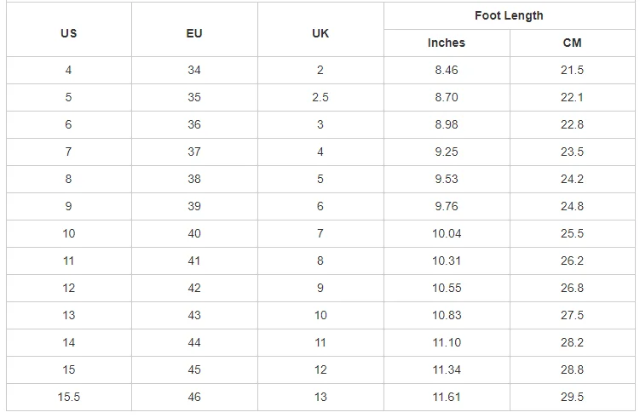Select the 8.46 inches cell
Image resolution: width=640 pixels, height=418 pixels.
(447, 70)
